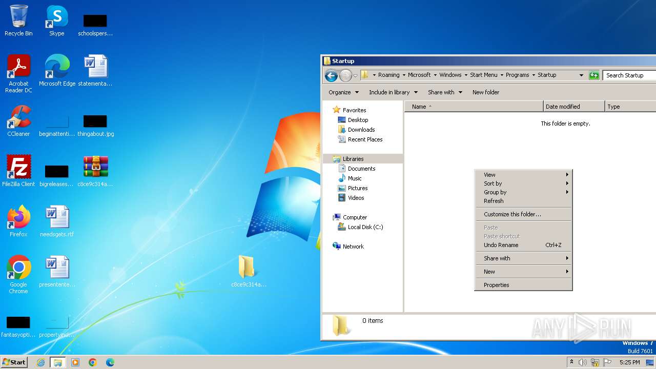Image resolution: width=656 pixels, height=369 pixels.
Task: Open Firefox desktop shortcut
Action: point(18,221)
